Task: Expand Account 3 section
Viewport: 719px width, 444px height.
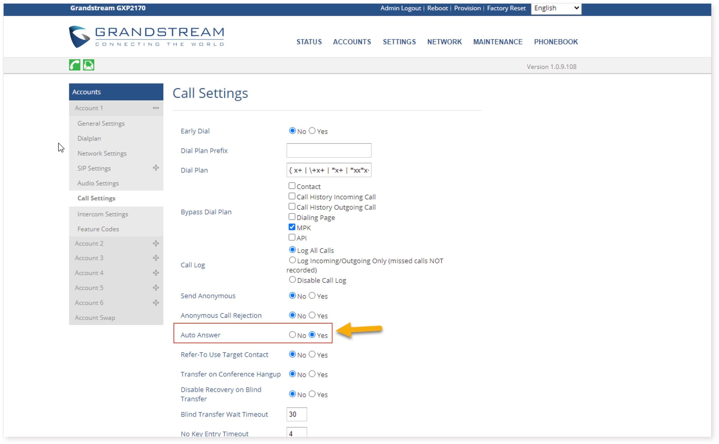Action: pyautogui.click(x=156, y=258)
